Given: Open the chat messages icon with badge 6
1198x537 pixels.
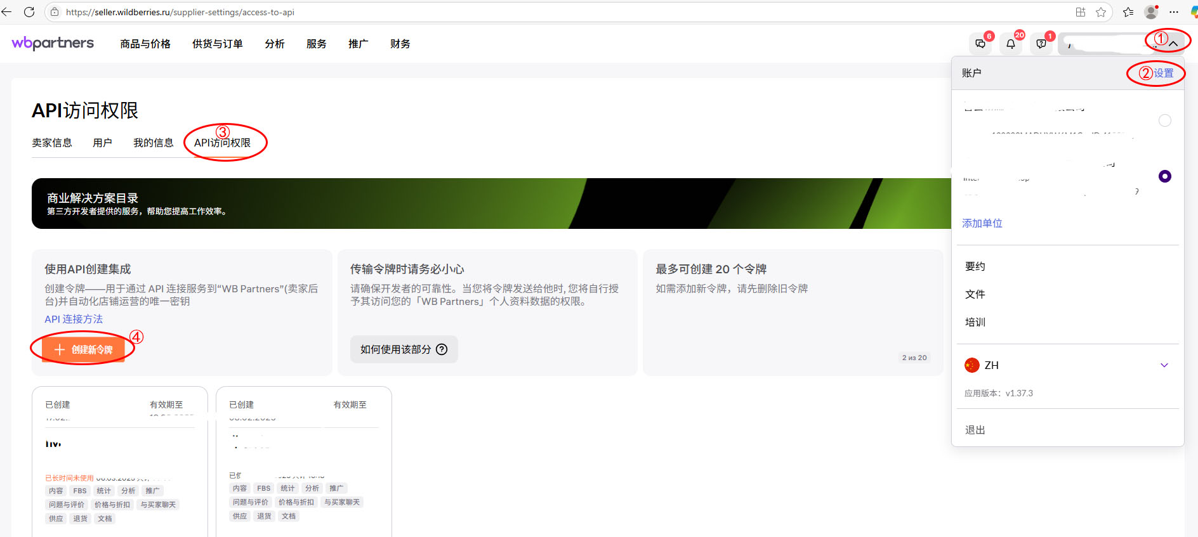Looking at the screenshot, I should pyautogui.click(x=980, y=44).
